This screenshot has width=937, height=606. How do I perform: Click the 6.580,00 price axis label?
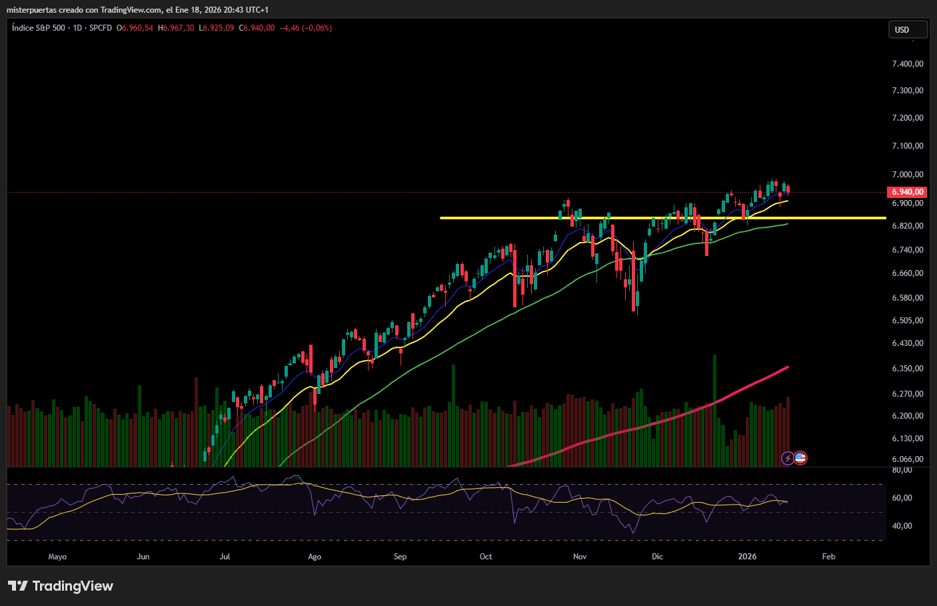point(908,298)
